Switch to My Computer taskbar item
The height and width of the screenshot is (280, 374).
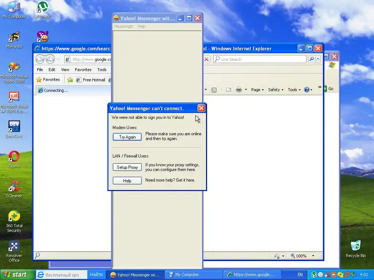194,275
